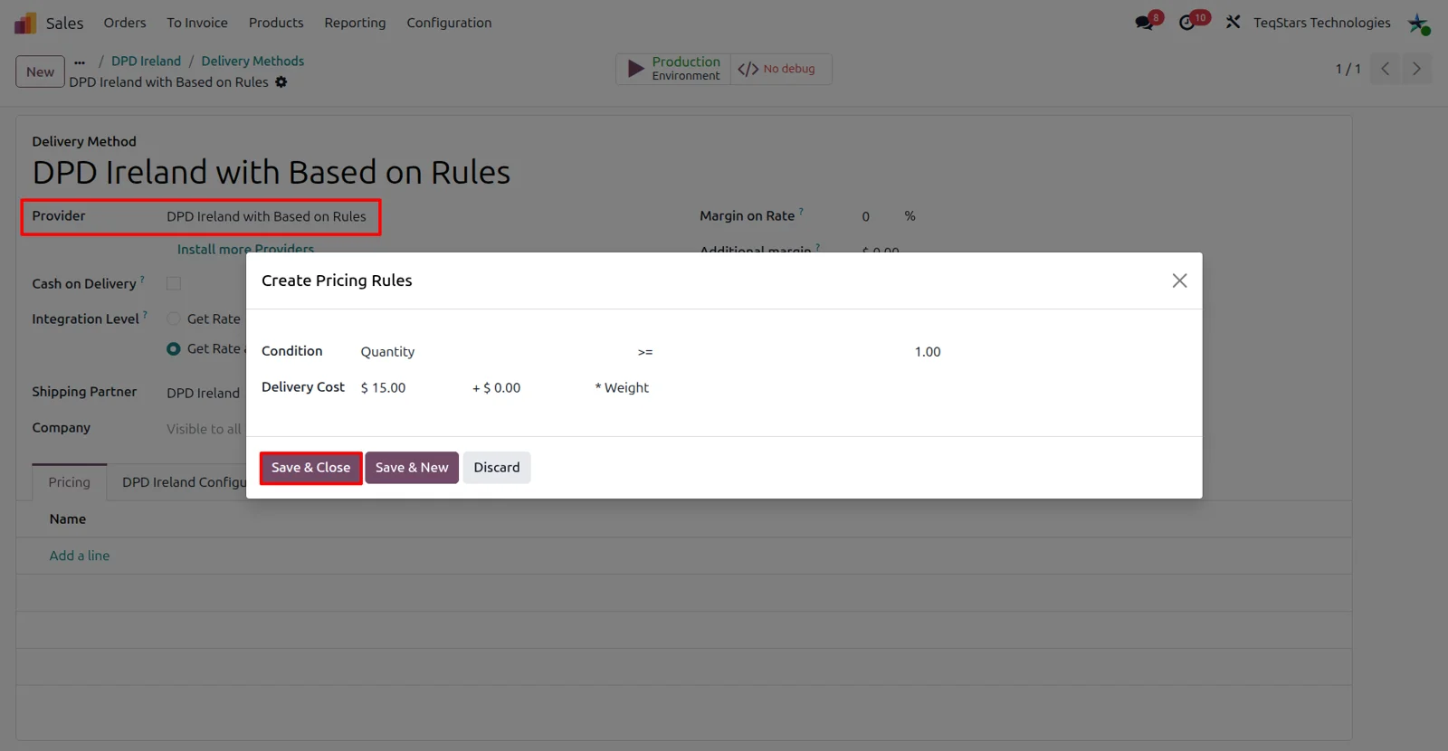Click the New record button

click(40, 71)
